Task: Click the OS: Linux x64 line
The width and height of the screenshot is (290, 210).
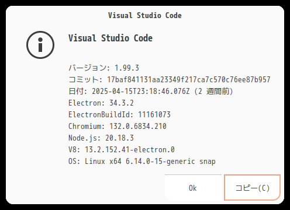Action: click(x=142, y=162)
